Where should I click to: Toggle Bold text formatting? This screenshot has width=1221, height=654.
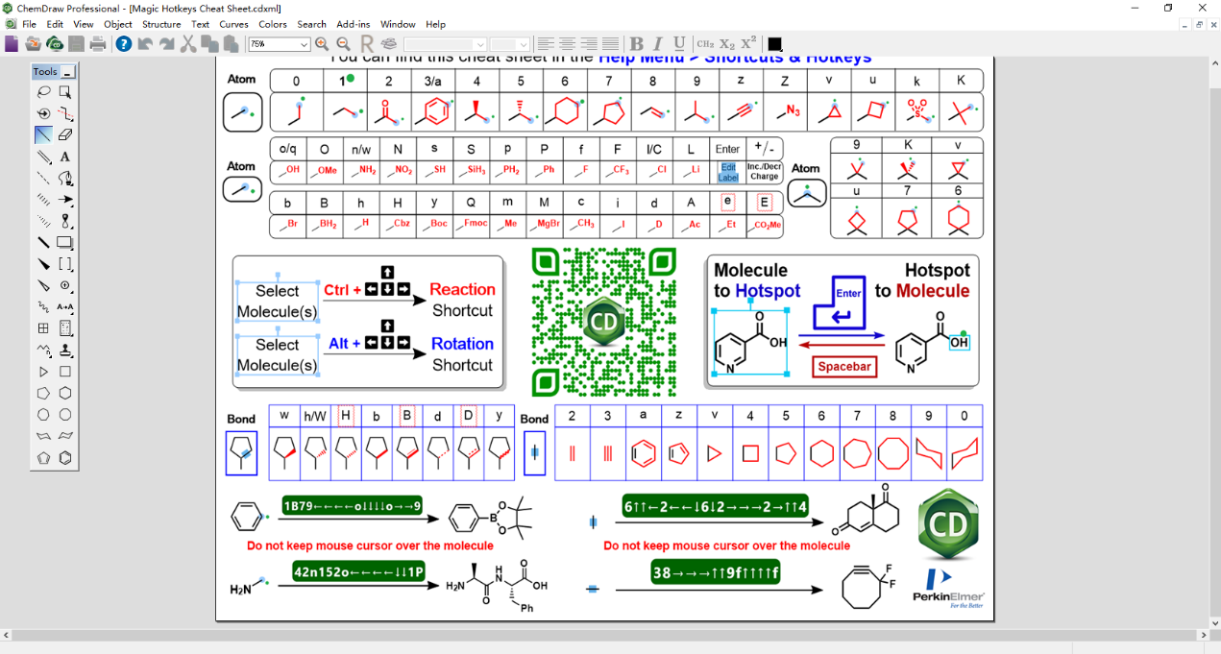click(636, 44)
